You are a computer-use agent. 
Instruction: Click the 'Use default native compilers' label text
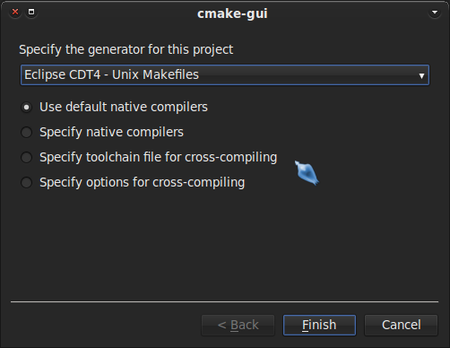124,107
